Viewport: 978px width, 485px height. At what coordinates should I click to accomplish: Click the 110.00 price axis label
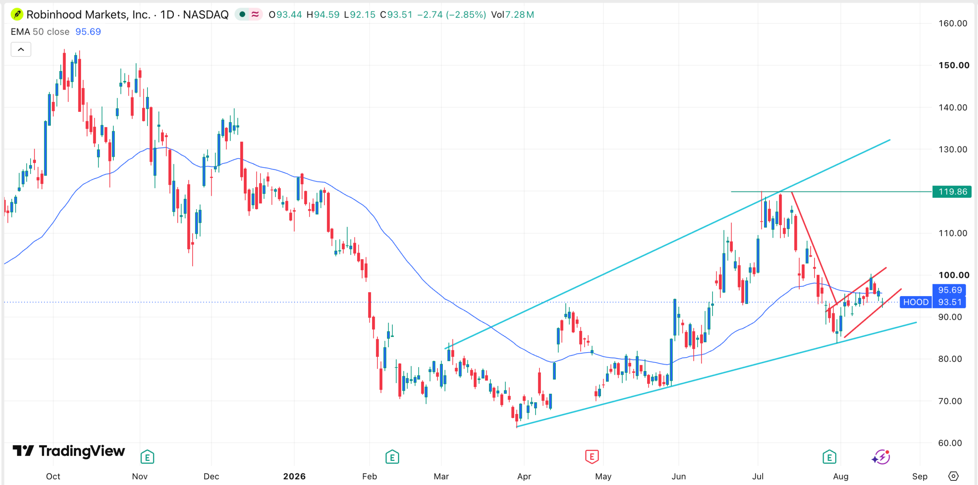(953, 233)
